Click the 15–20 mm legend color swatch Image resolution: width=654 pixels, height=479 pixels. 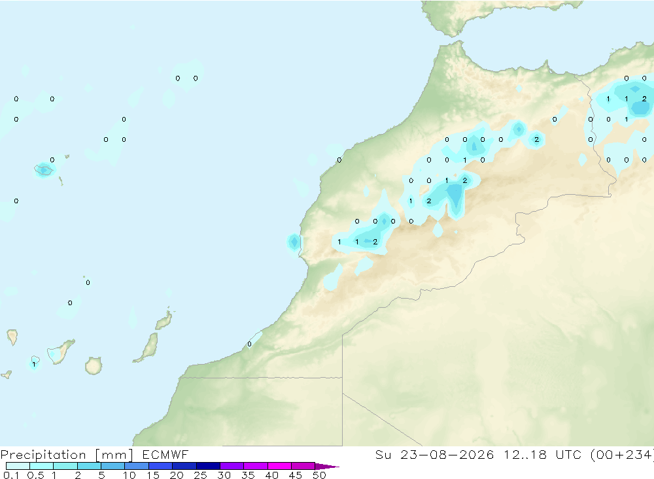point(160,466)
